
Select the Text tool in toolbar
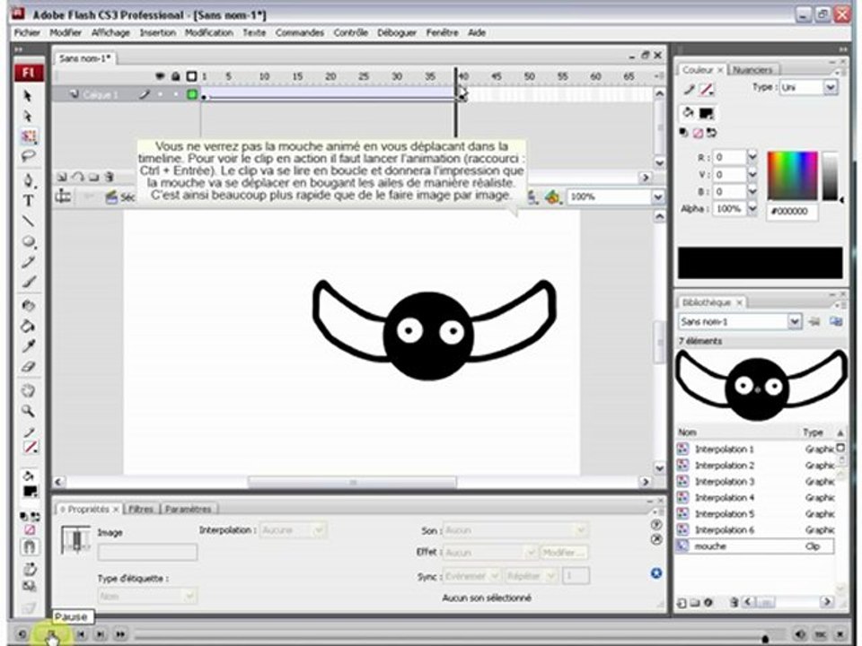click(28, 201)
